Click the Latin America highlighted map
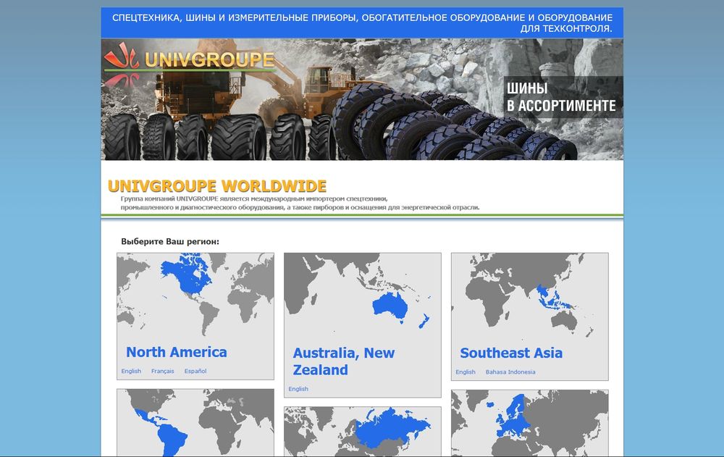This screenshot has height=457, width=724. coord(195,422)
